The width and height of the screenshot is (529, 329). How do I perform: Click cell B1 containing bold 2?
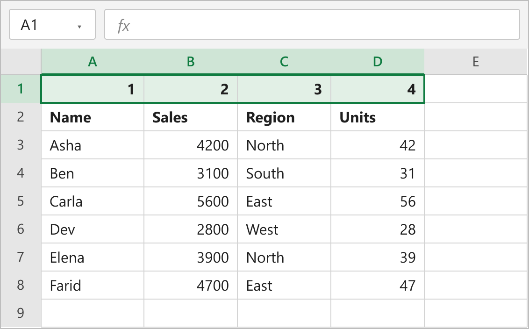click(x=191, y=89)
